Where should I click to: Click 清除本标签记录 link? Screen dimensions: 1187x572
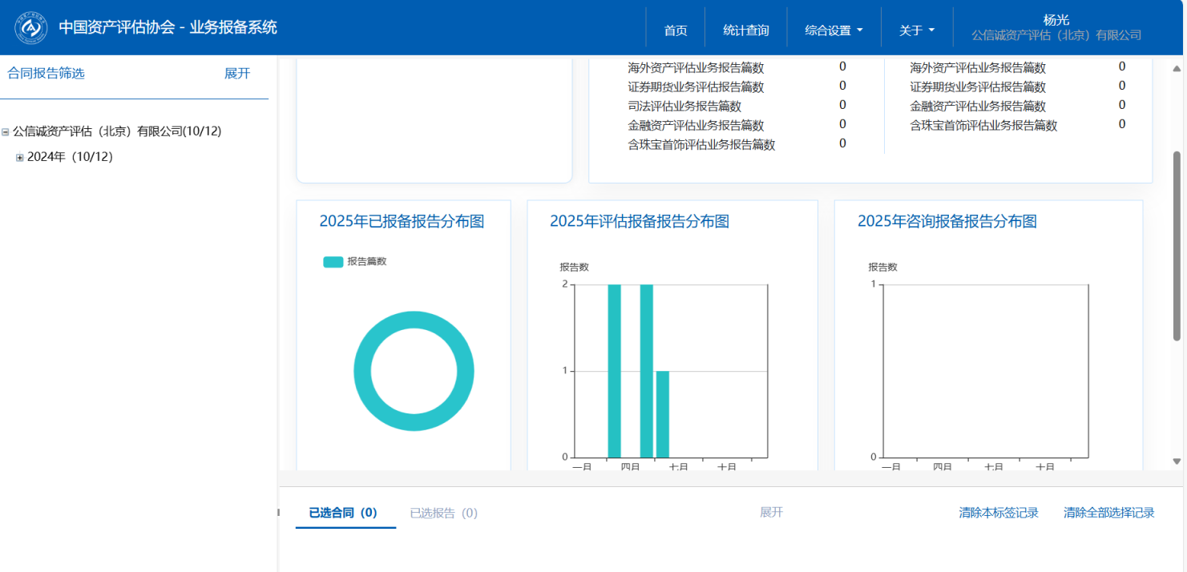pyautogui.click(x=998, y=513)
